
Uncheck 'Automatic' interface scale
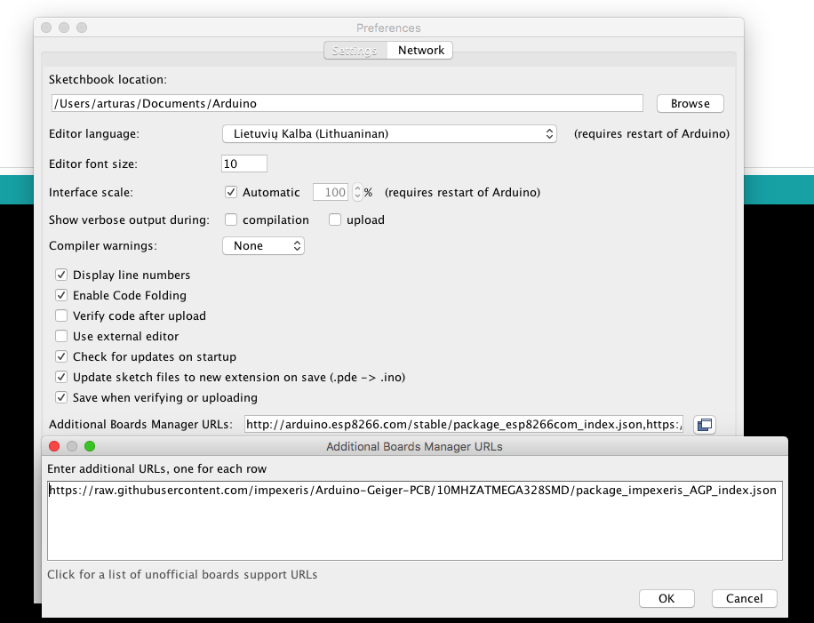point(230,192)
